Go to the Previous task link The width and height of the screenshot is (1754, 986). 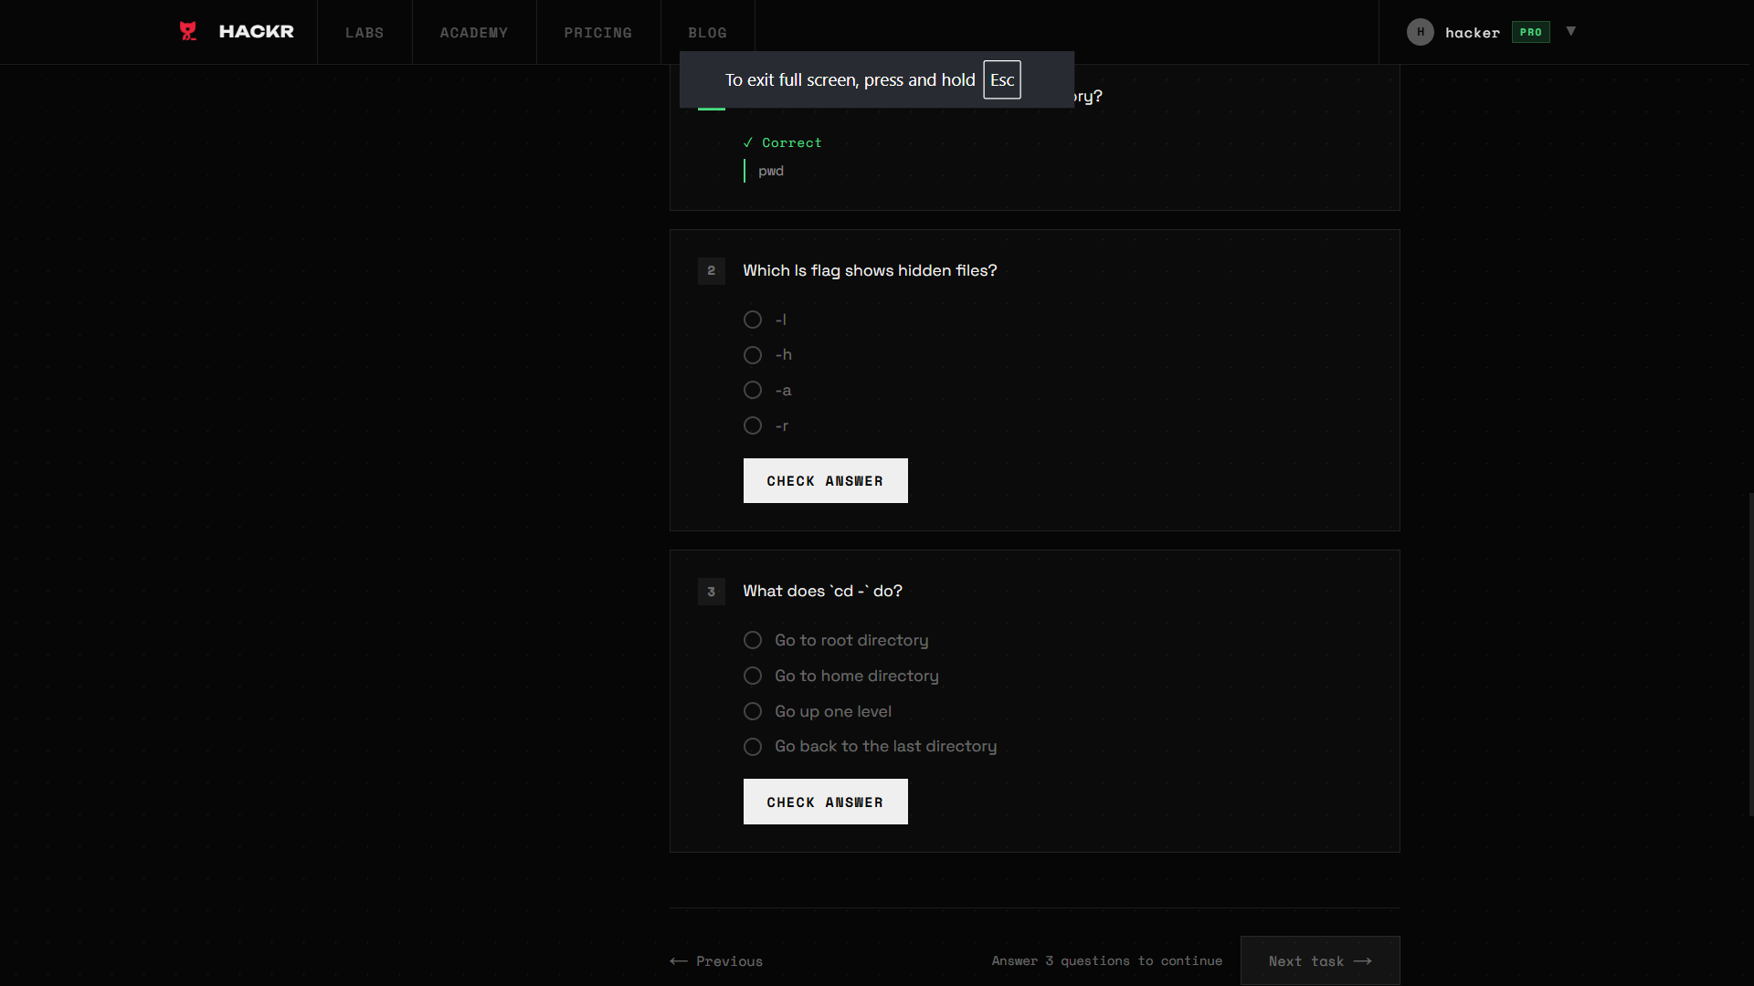click(716, 961)
